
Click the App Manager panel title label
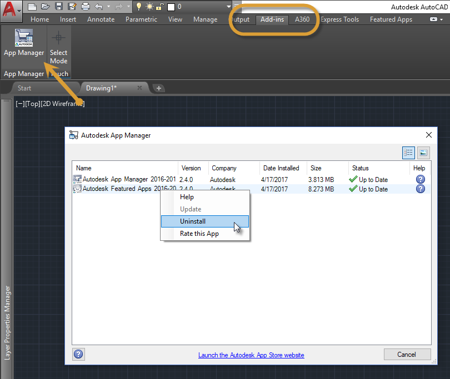[24, 74]
